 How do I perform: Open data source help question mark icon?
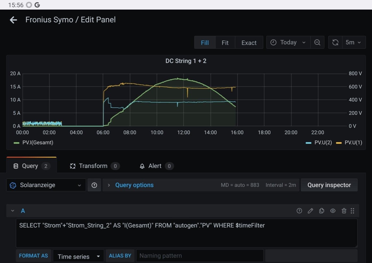(x=94, y=185)
